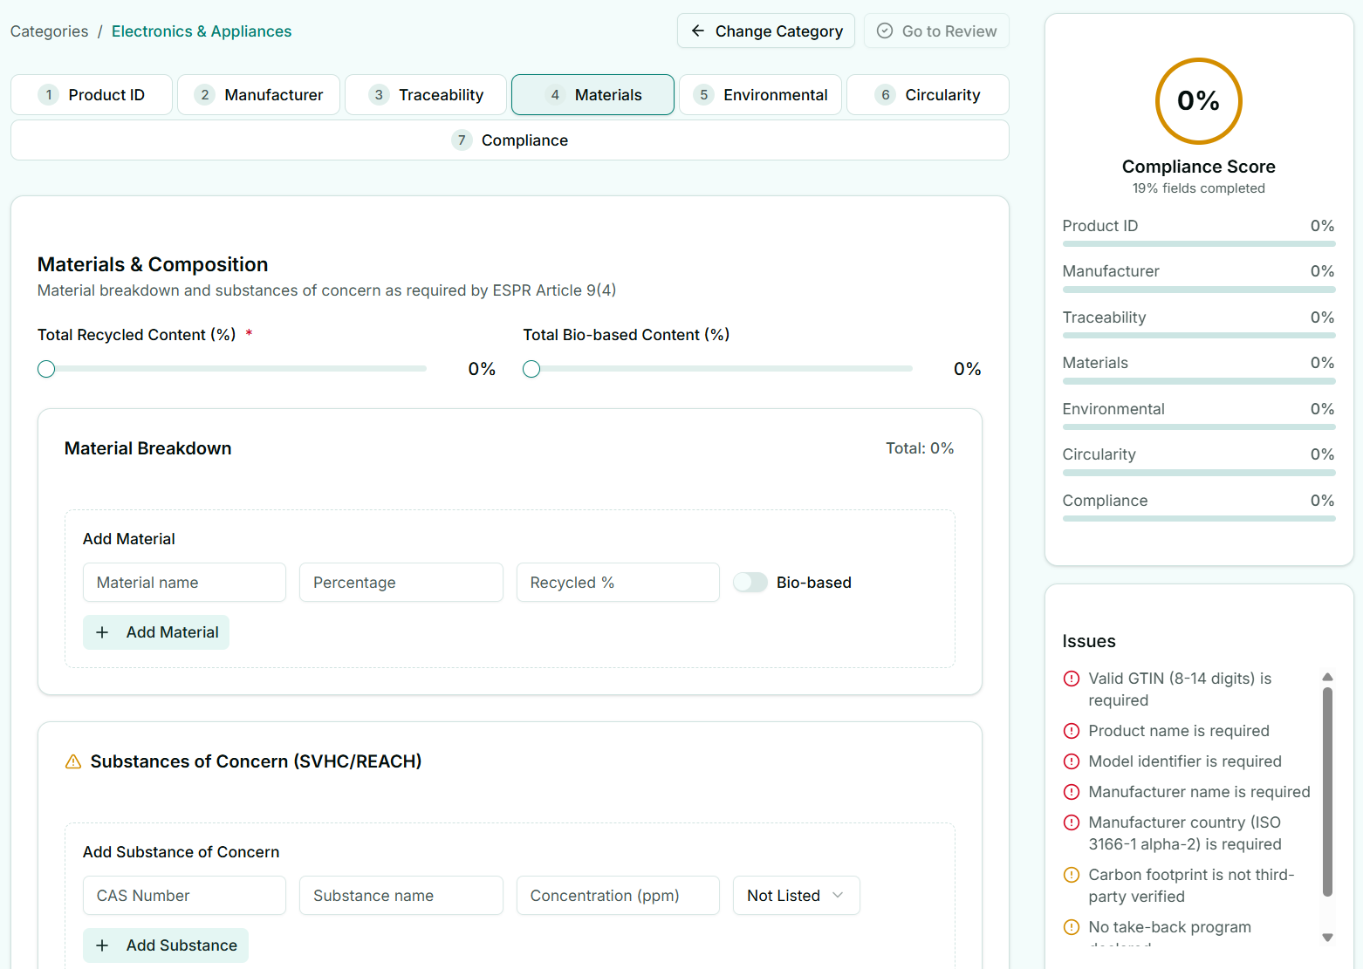This screenshot has width=1363, height=969.
Task: Click the plus icon on Add Substance
Action: coord(102,945)
